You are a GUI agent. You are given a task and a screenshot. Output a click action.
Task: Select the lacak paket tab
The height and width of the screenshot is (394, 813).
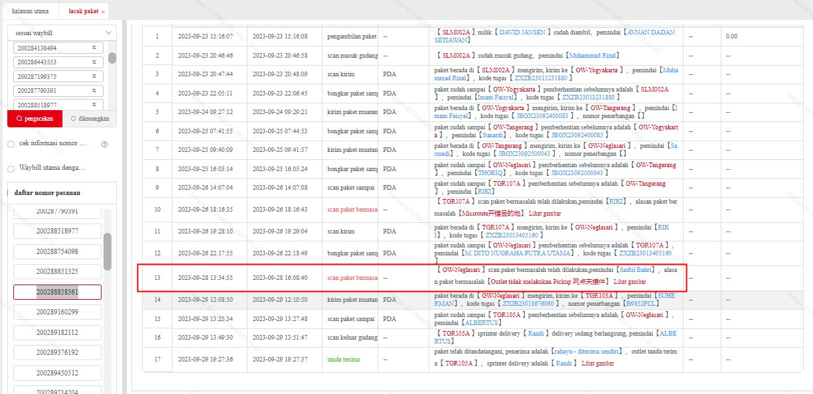click(83, 11)
